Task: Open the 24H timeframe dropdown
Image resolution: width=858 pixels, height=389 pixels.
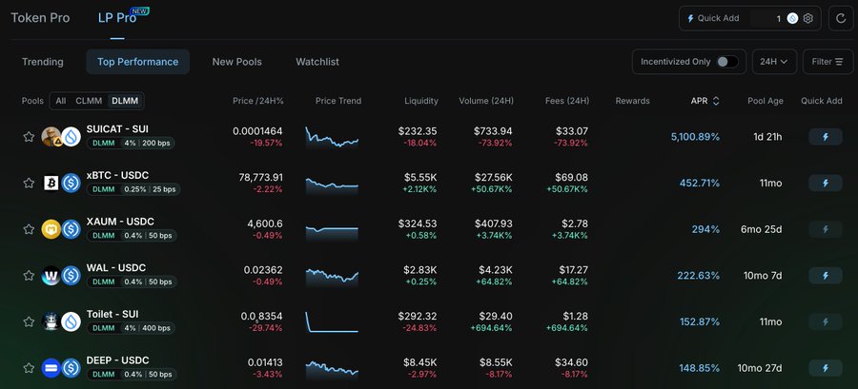Action: point(774,62)
